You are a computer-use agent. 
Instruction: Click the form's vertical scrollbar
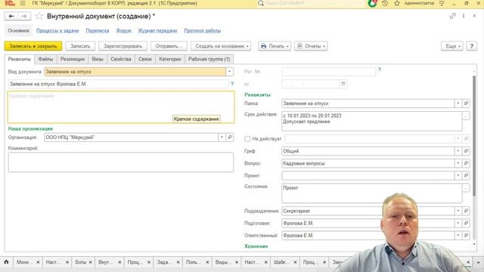coord(474,136)
